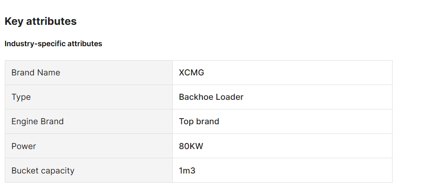Click the blank space in the Backhoe Loader row
The image size is (441, 187).
318,97
